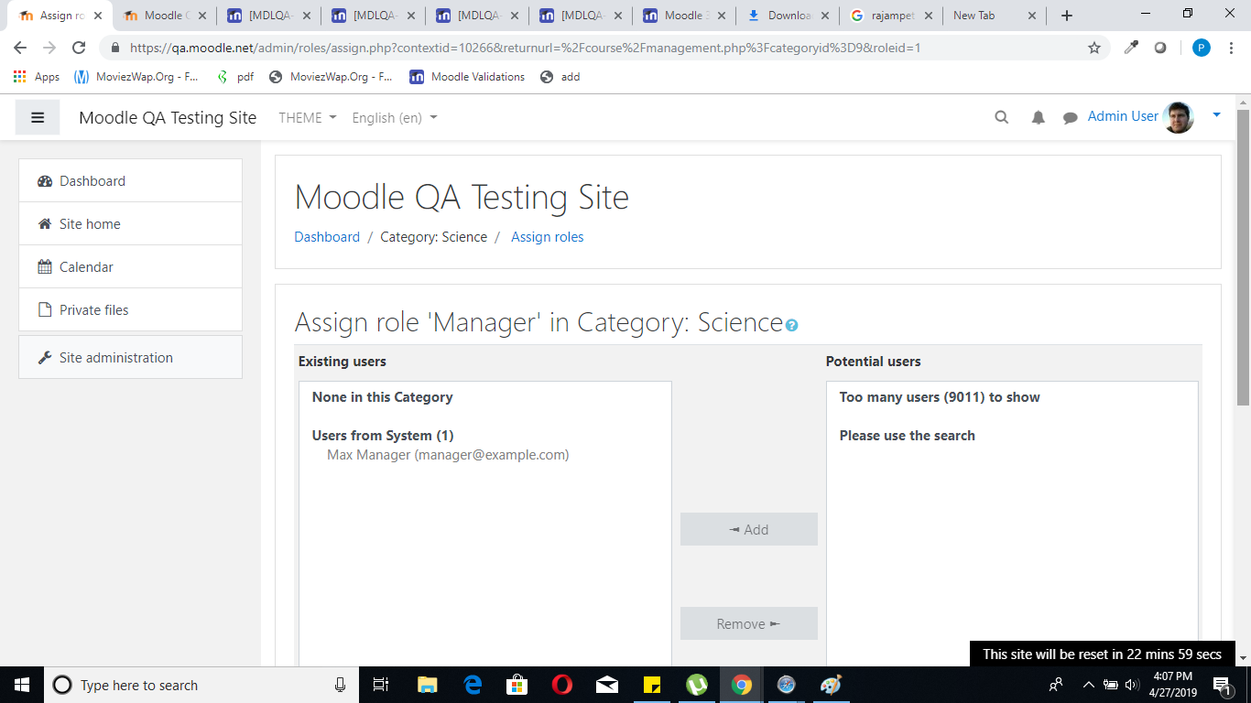
Task: Open Site home in the side navigation
Action: 130,223
